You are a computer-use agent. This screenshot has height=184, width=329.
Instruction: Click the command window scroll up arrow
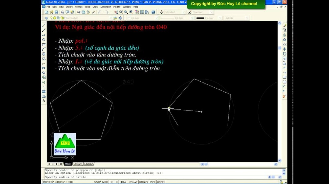pos(284,170)
